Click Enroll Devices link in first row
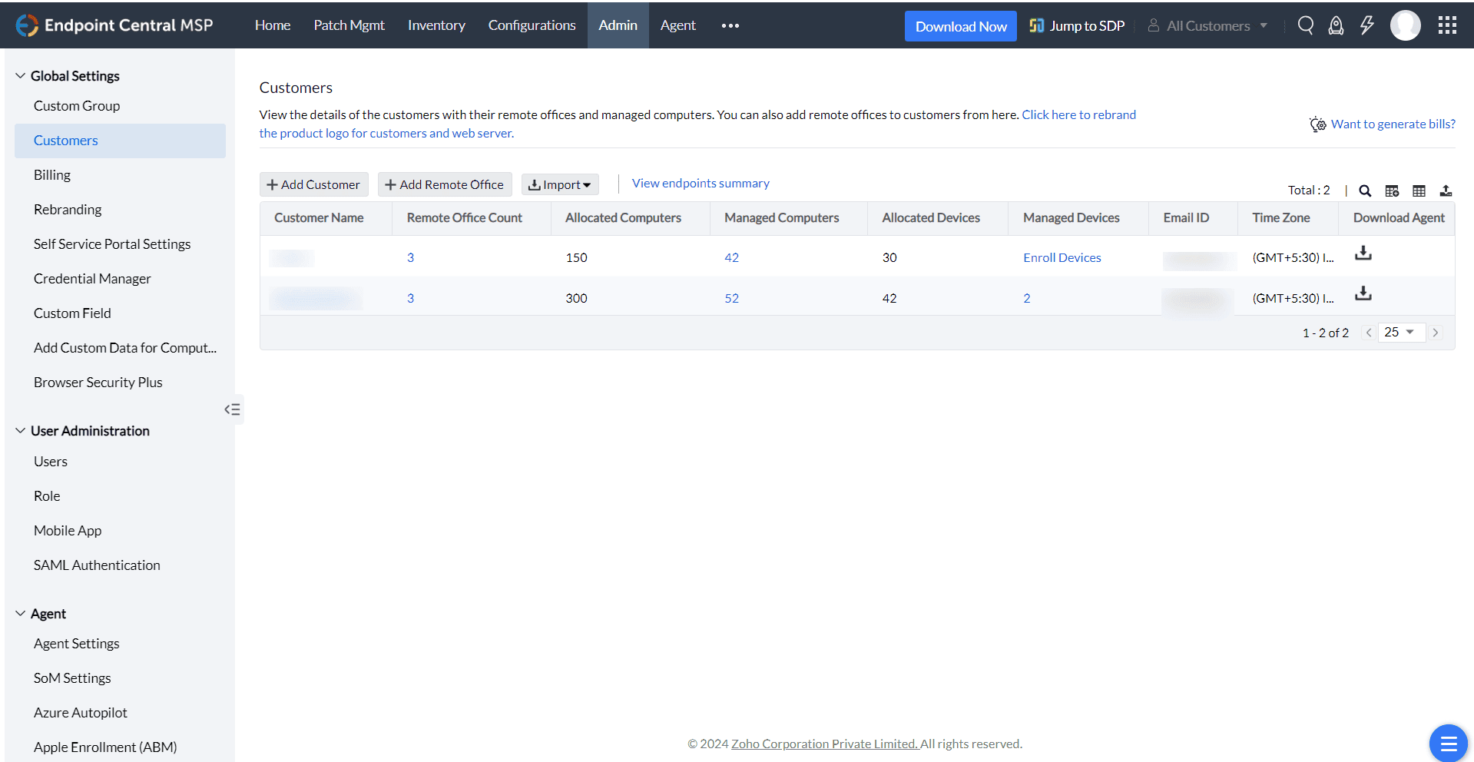This screenshot has width=1474, height=762. click(1062, 258)
